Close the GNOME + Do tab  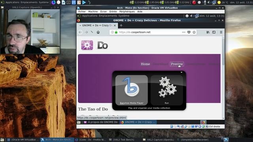pyautogui.click(x=115, y=25)
